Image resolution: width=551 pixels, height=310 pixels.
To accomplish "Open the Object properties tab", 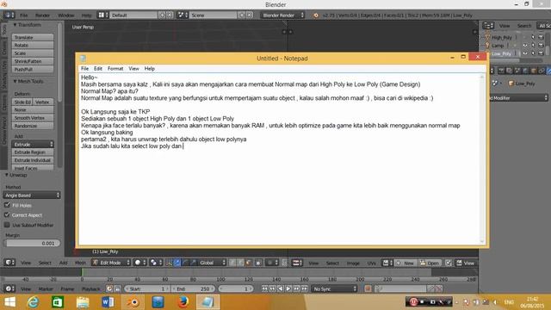I will click(x=534, y=71).
